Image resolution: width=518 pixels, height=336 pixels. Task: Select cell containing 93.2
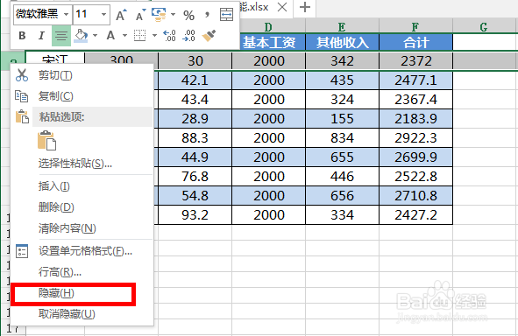195,215
